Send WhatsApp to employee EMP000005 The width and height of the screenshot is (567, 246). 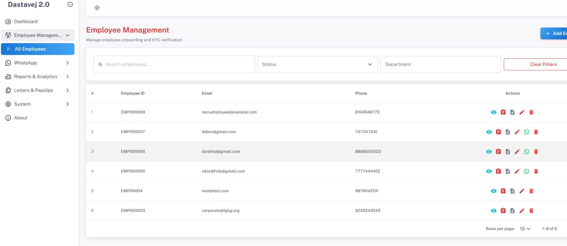[x=527, y=171]
